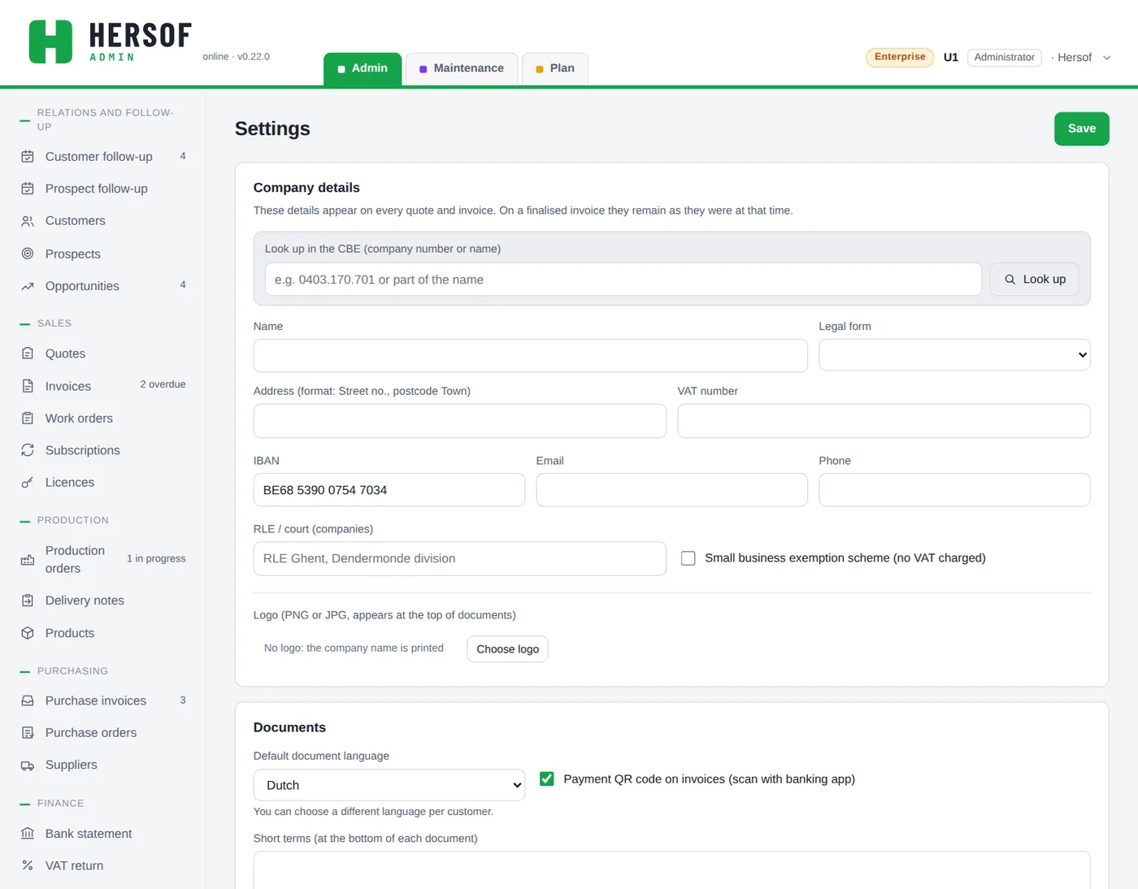This screenshot has height=889, width=1138.
Task: Open Delivery notes in the sidebar
Action: [102, 601]
